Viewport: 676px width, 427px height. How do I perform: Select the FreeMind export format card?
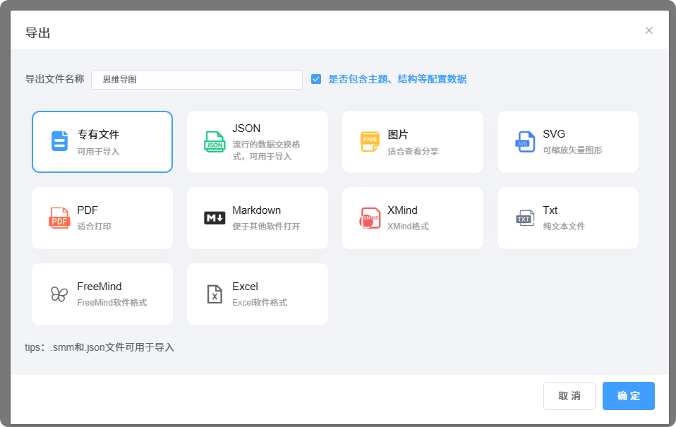(x=102, y=294)
